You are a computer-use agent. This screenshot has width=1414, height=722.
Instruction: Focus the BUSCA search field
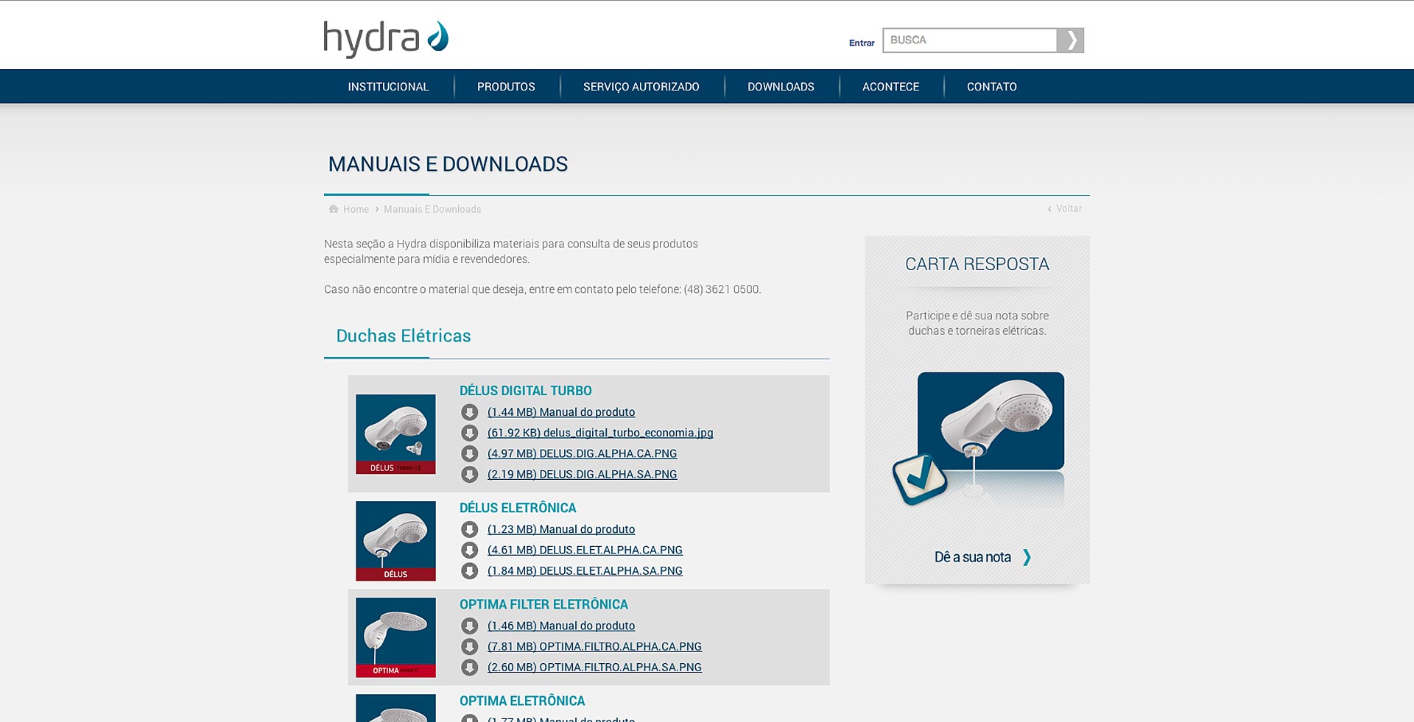(969, 40)
